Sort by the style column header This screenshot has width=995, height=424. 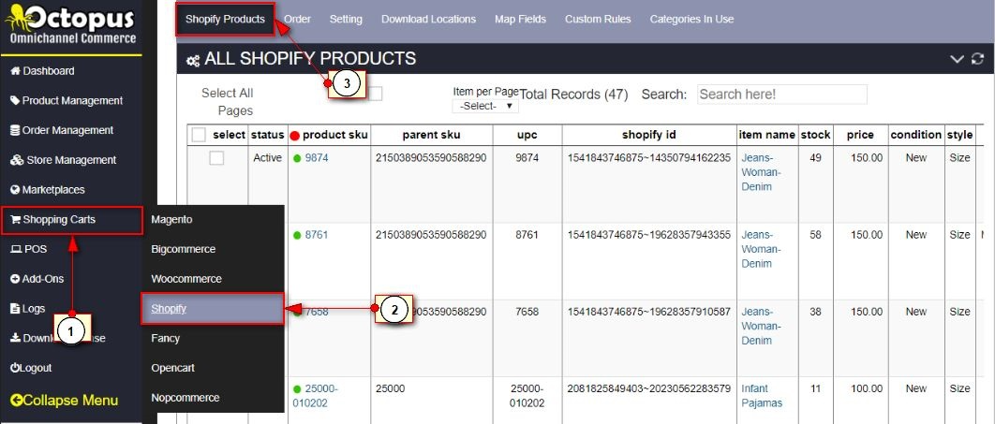959,135
